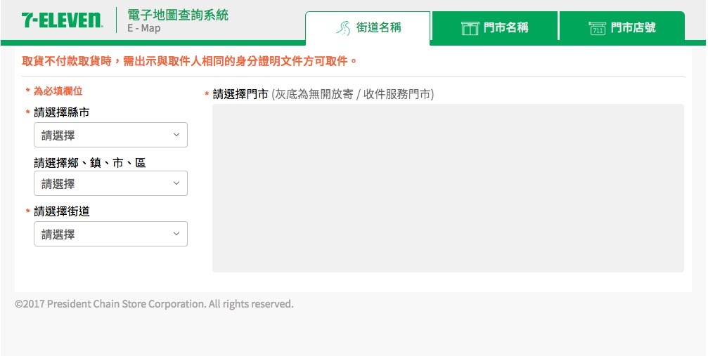Click the chevron arrow in 請選擇街道 dropdown
The height and width of the screenshot is (356, 708).
pyautogui.click(x=176, y=234)
